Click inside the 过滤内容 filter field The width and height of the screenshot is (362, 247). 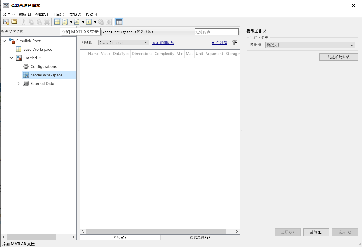[216, 31]
